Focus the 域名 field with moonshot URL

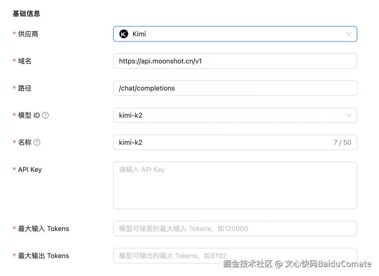(x=235, y=61)
